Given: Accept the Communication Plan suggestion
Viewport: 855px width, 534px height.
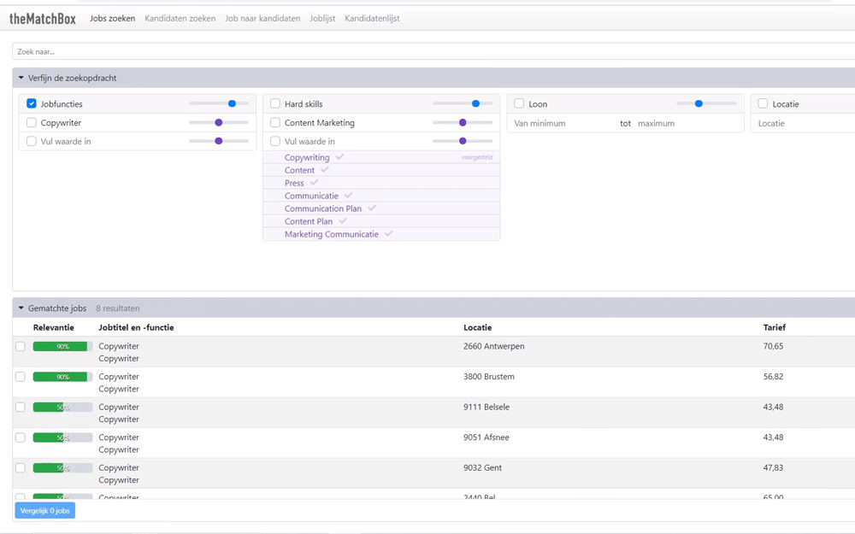Looking at the screenshot, I should 371,208.
